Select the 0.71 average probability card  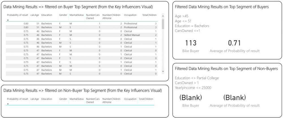click(234, 43)
